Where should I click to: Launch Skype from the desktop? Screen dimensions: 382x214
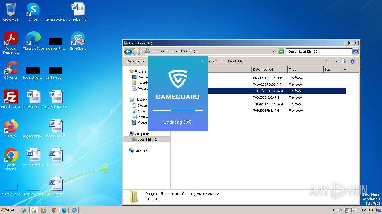[x=33, y=12]
